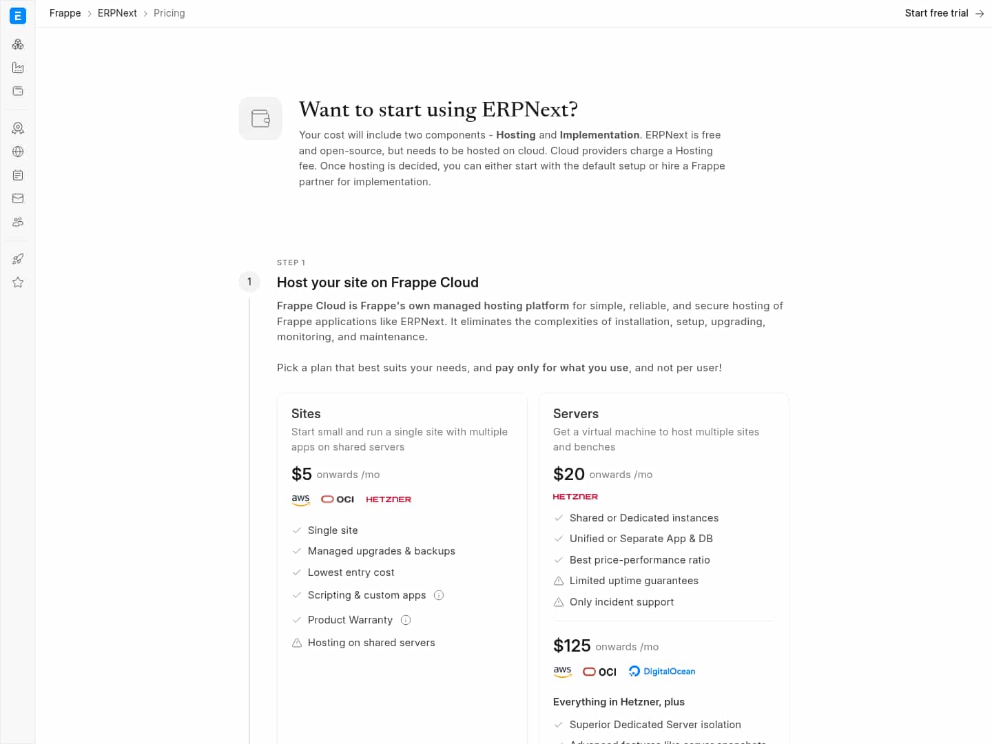Go to Frappe breadcrumb

[65, 13]
